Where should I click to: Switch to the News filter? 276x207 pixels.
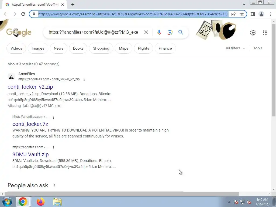click(58, 48)
